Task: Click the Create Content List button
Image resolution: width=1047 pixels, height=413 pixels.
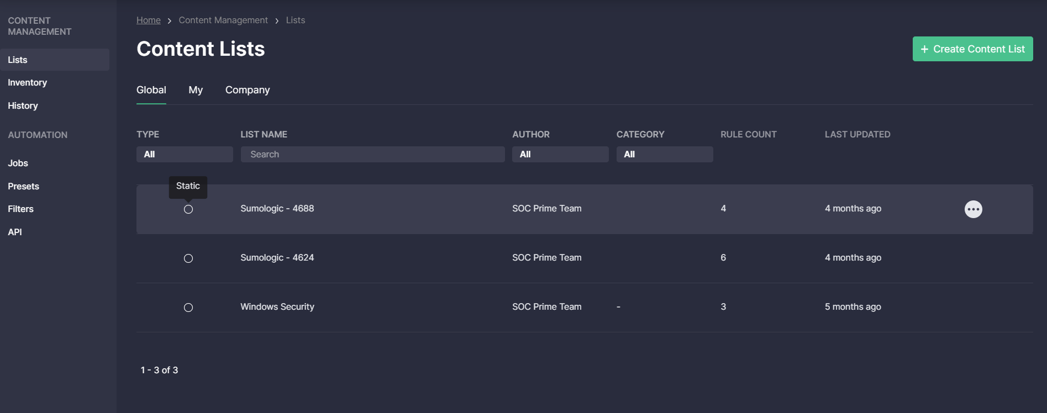Action: [972, 49]
